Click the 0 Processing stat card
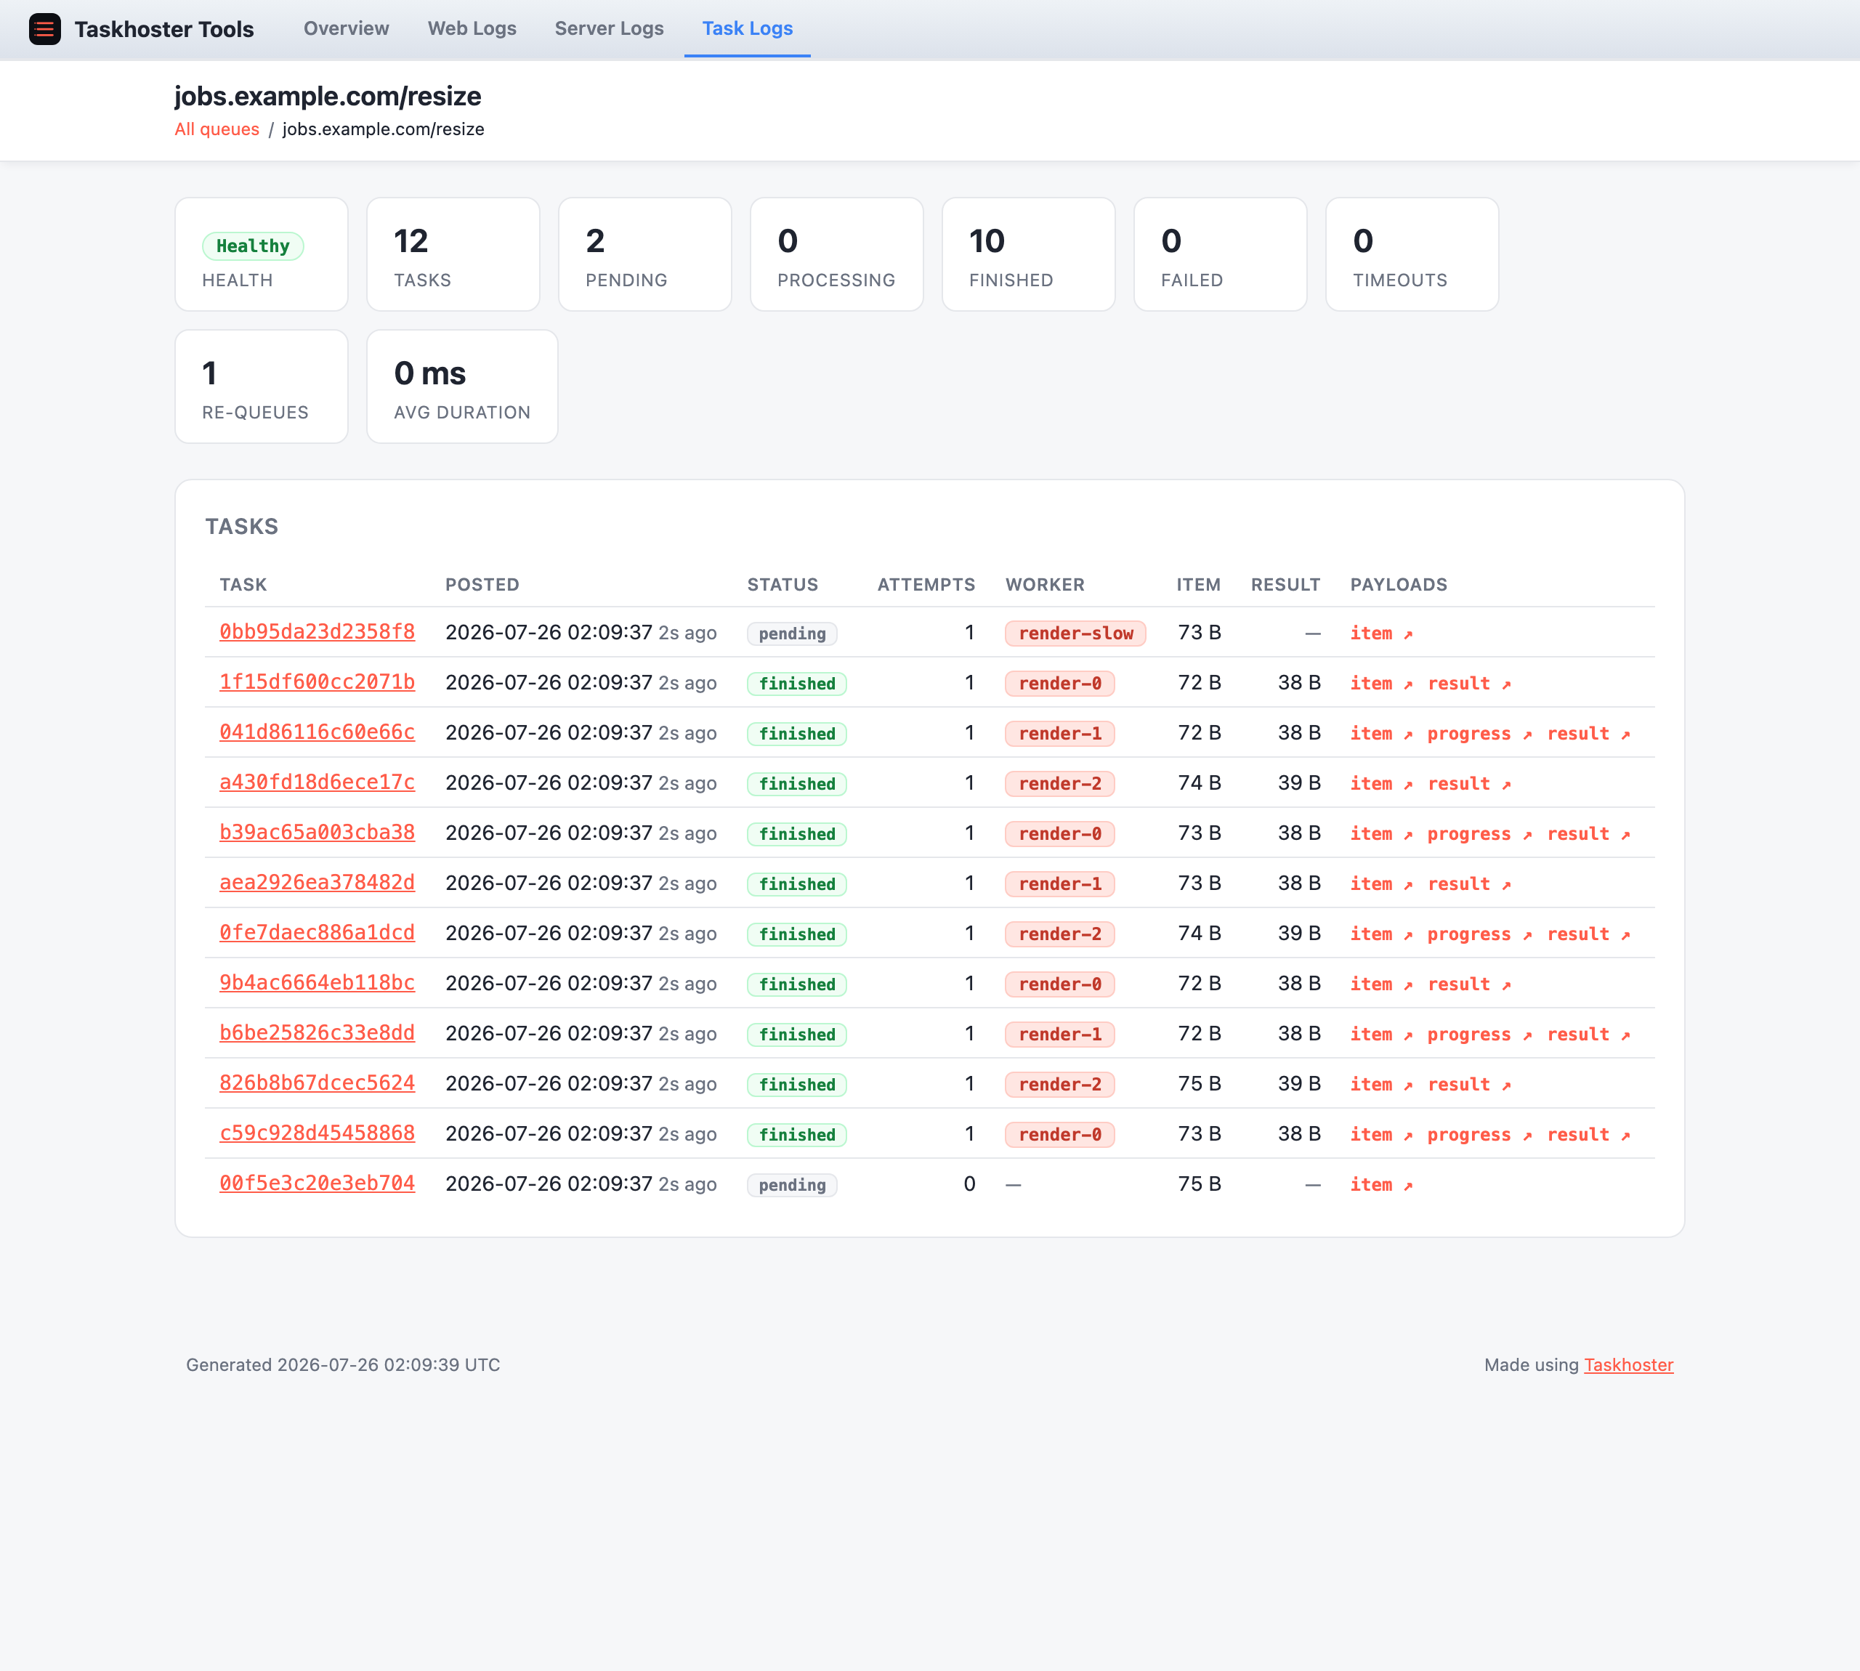The width and height of the screenshot is (1860, 1671). [x=836, y=254]
